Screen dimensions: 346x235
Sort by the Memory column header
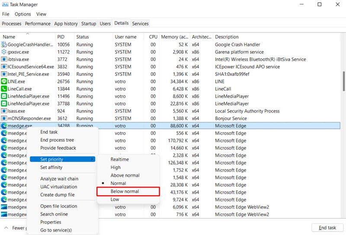point(175,37)
